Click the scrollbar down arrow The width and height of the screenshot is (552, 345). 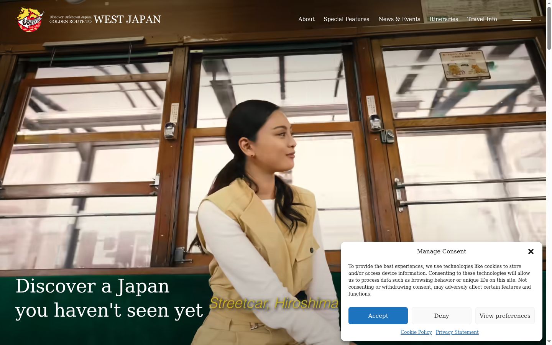(549, 342)
